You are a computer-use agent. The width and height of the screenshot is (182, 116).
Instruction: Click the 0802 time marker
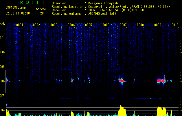click(36, 25)
